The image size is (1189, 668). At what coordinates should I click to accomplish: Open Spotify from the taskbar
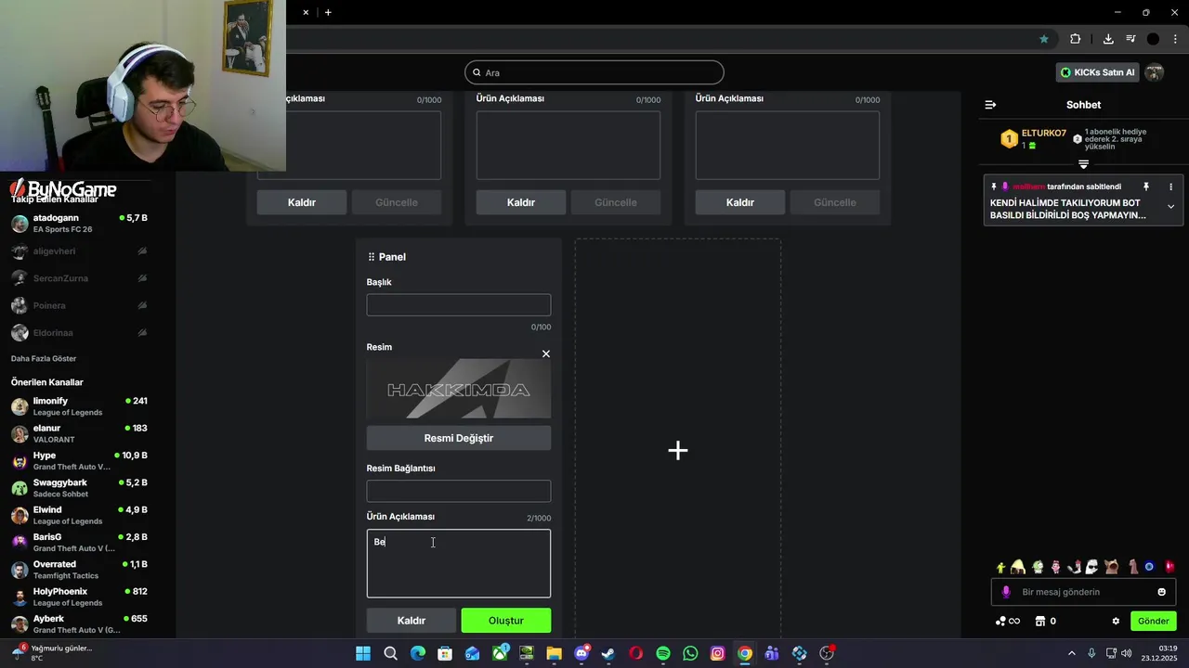click(x=663, y=653)
